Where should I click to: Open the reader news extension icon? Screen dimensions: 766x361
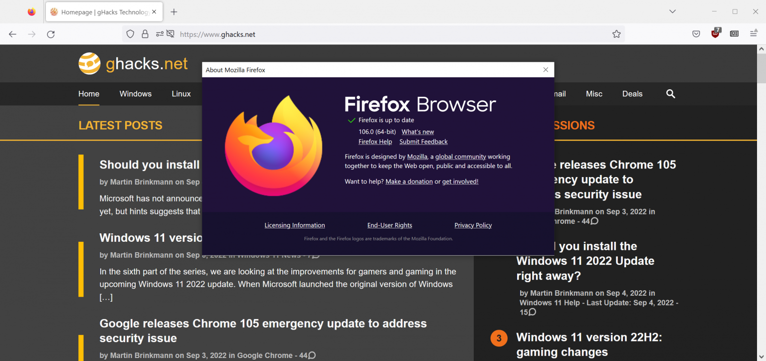coord(734,34)
